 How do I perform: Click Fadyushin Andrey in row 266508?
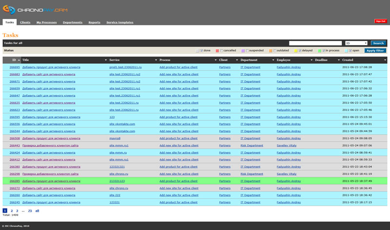tap(289, 139)
